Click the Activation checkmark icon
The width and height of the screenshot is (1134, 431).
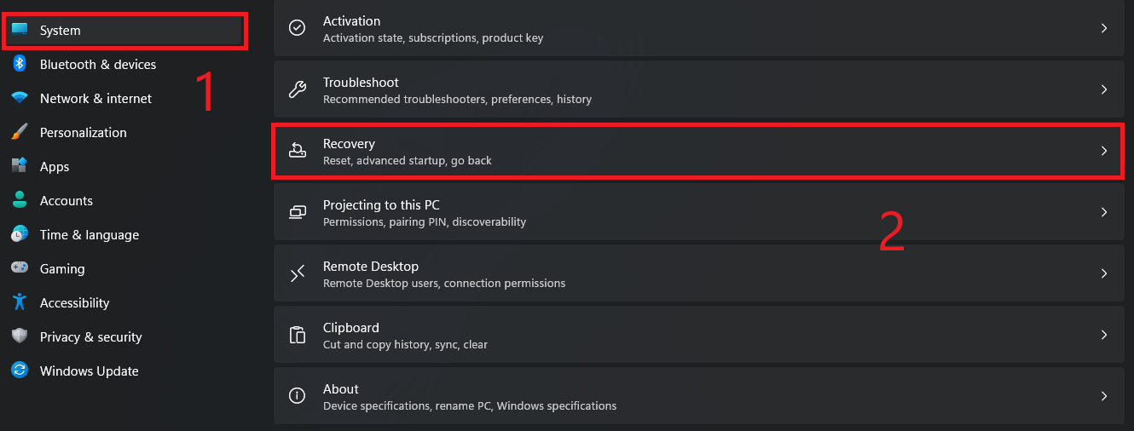click(298, 28)
